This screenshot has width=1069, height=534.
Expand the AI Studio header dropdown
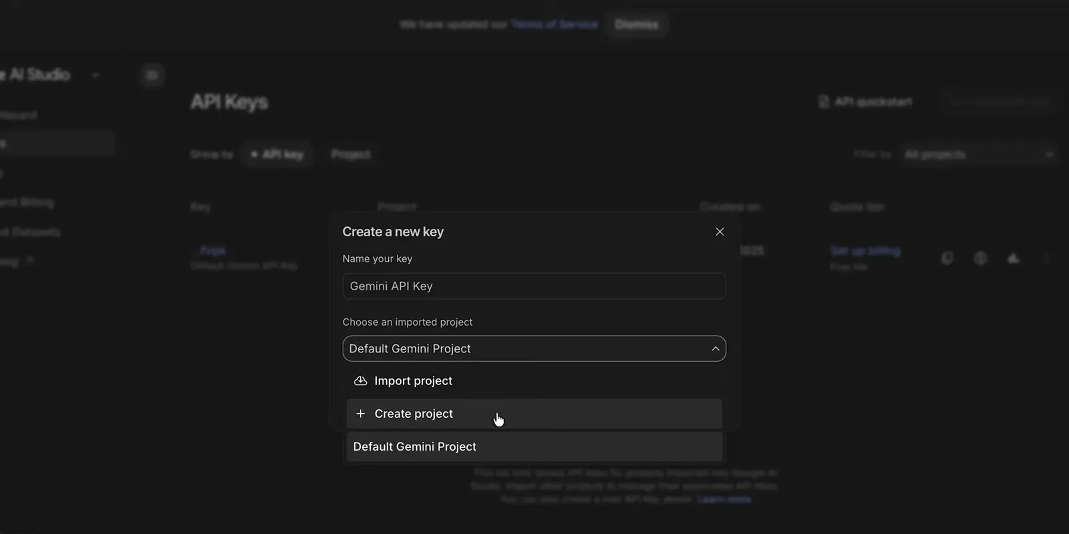pyautogui.click(x=96, y=75)
